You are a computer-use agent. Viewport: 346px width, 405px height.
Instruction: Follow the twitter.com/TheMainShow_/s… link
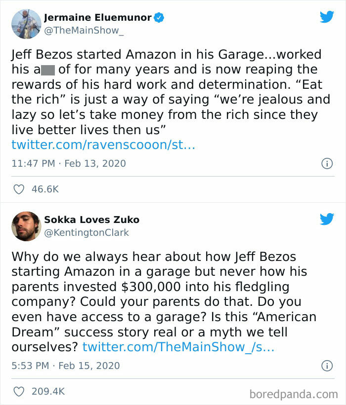[178, 347]
